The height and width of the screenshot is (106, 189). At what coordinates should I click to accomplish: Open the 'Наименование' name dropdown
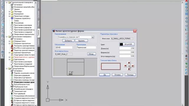tap(92, 37)
